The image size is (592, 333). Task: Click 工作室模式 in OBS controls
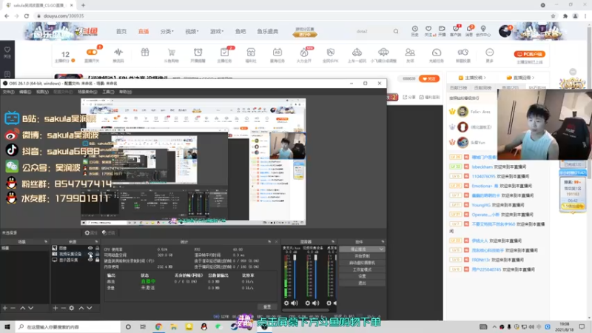(x=362, y=269)
